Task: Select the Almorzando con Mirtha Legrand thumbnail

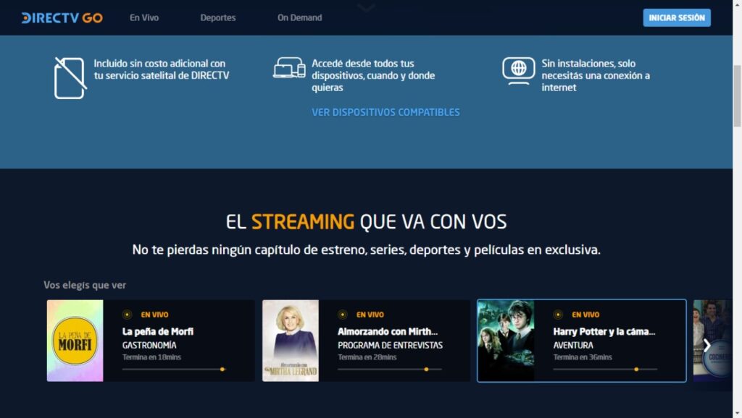Action: (291, 341)
